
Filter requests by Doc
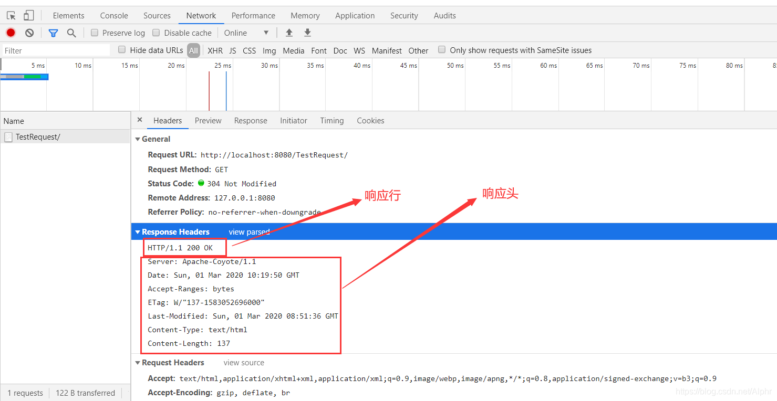pyautogui.click(x=340, y=50)
